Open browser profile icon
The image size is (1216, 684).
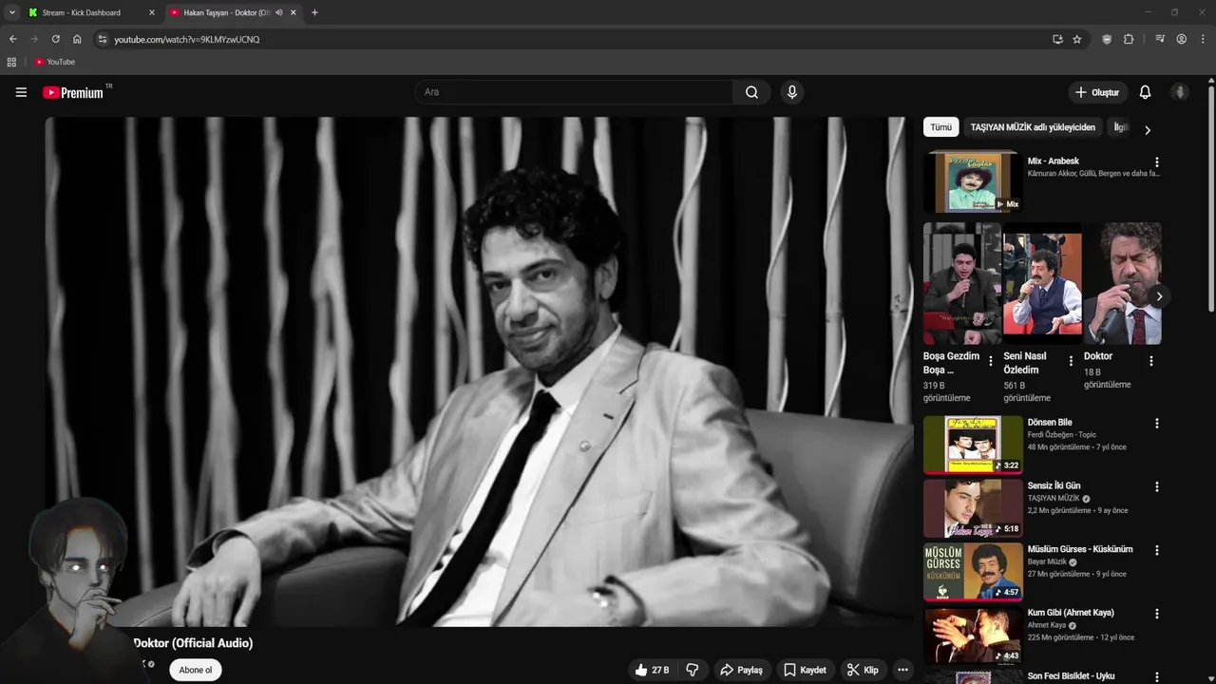(1181, 39)
